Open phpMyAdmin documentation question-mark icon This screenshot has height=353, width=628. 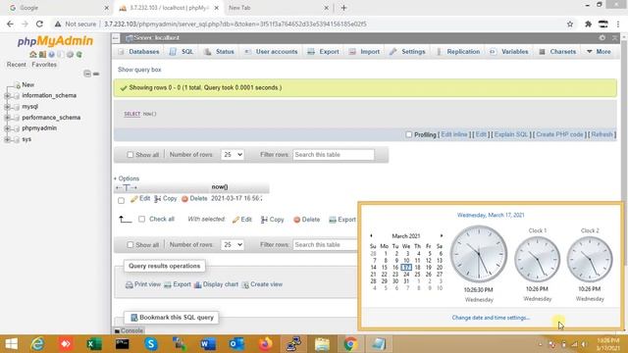coord(51,55)
